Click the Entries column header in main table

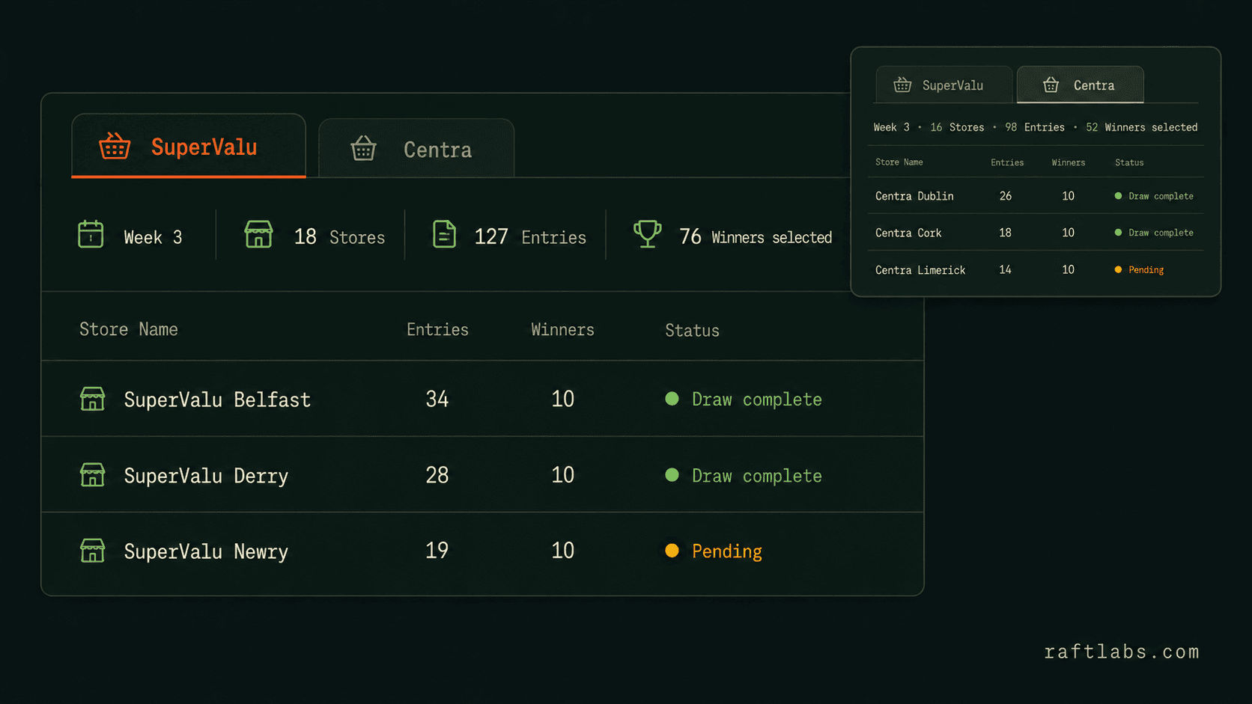[x=437, y=329]
